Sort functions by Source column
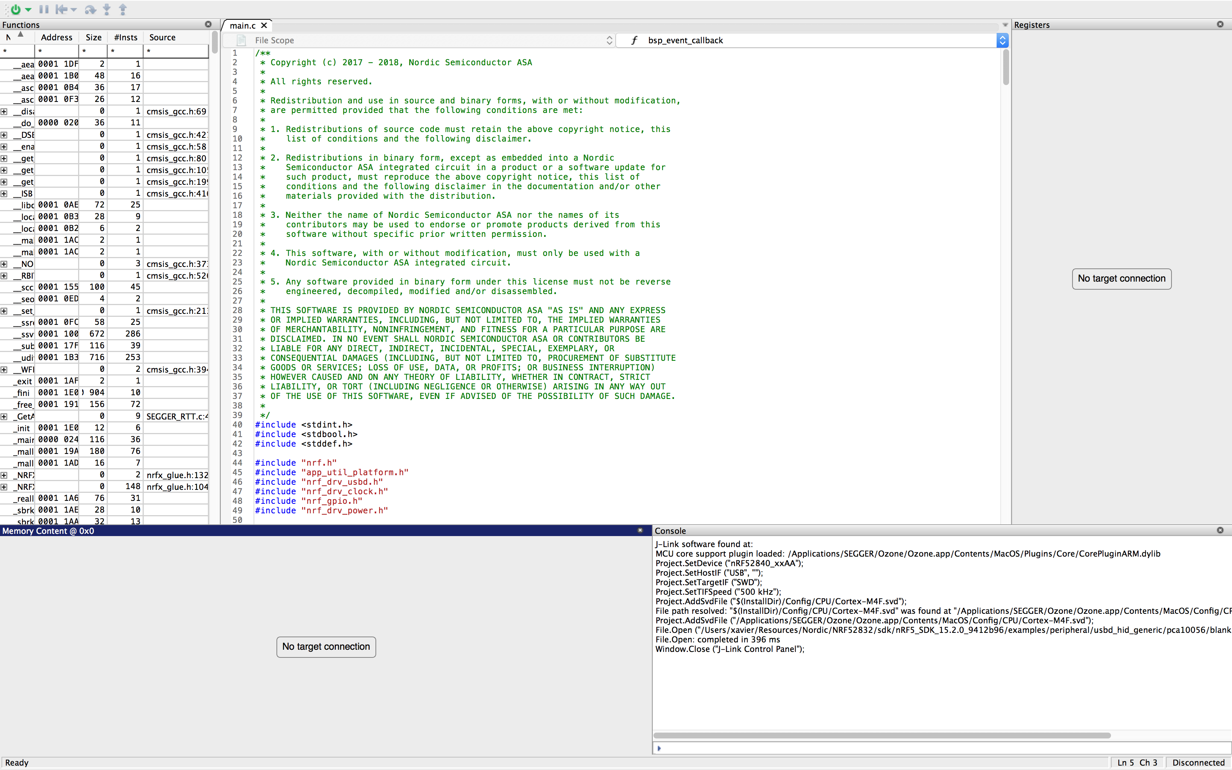This screenshot has width=1232, height=770. point(176,37)
